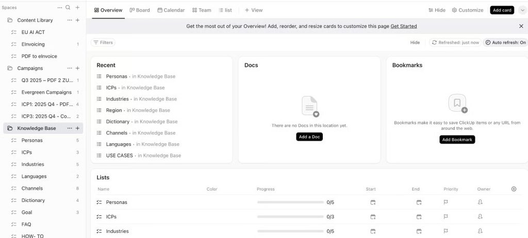Viewport: 528px width, 238px height.
Task: Switch to the Board tab
Action: point(140,10)
